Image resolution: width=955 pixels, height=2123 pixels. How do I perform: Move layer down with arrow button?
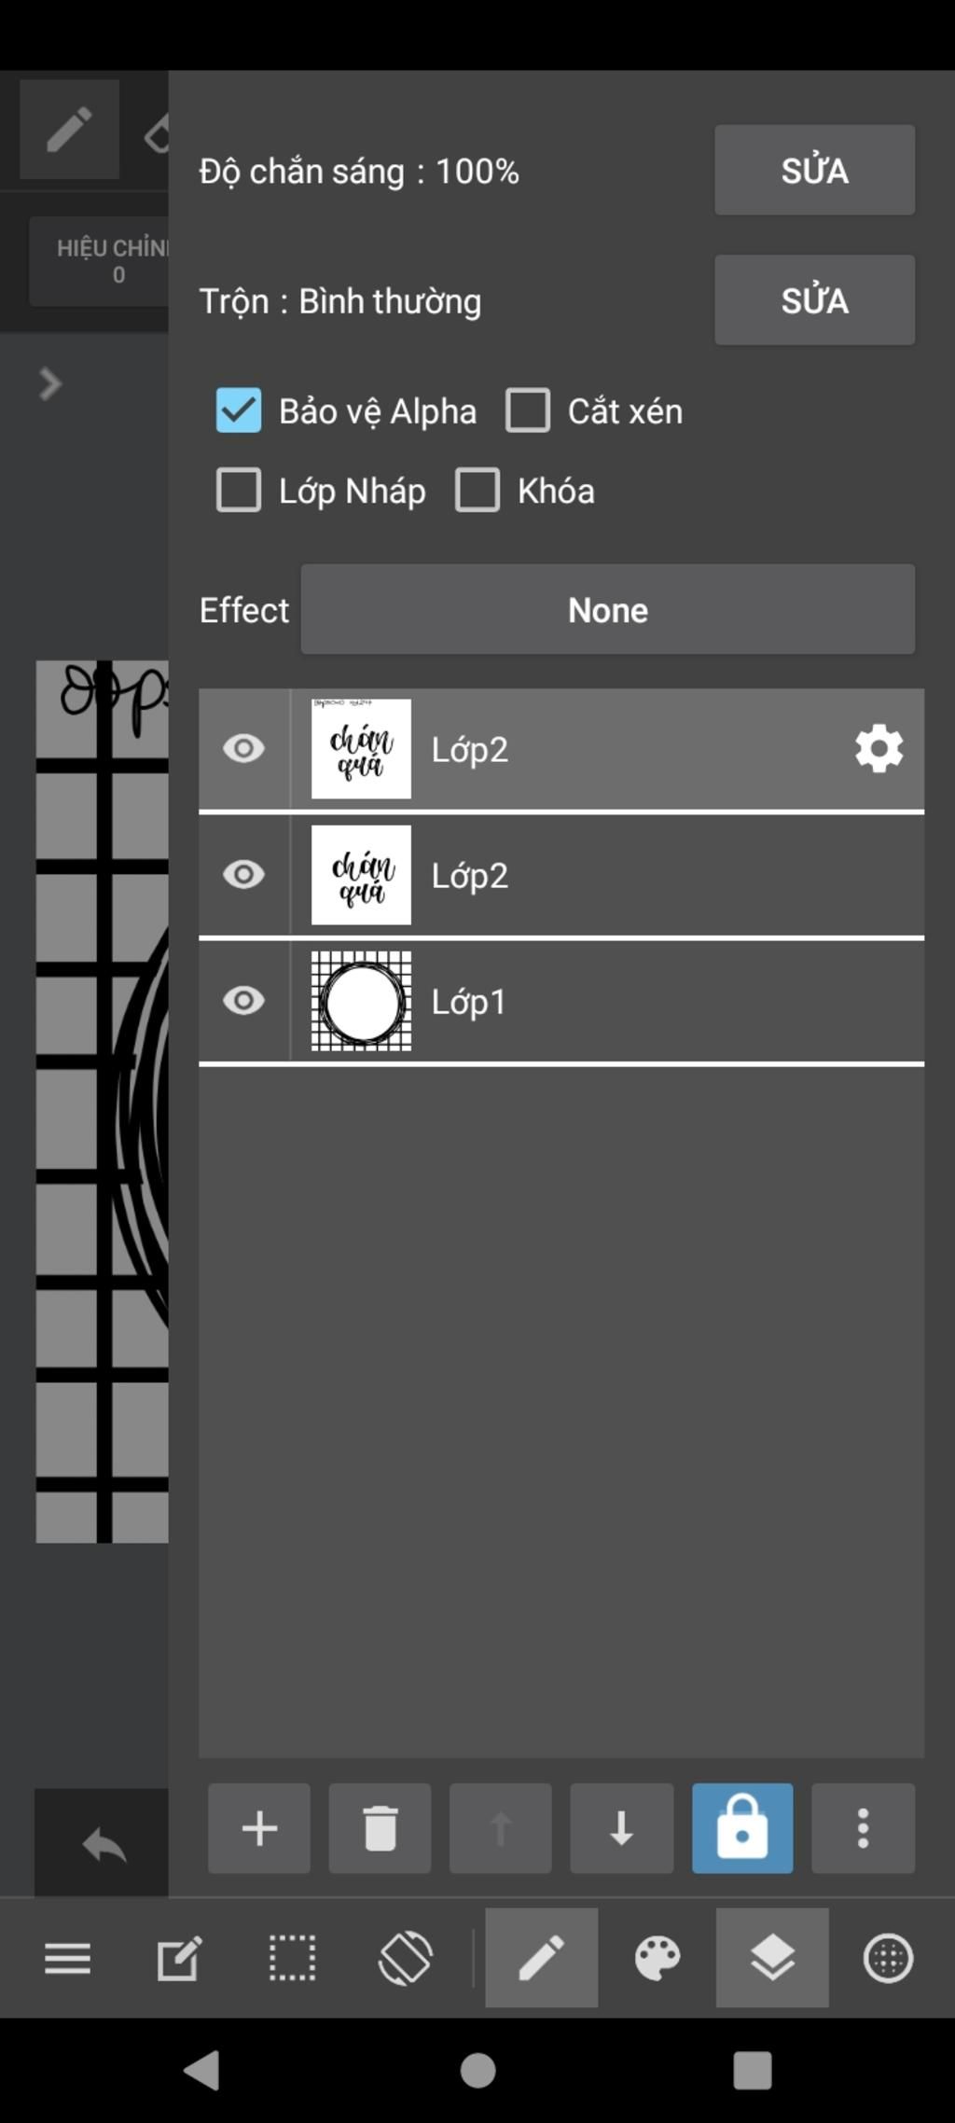click(621, 1828)
